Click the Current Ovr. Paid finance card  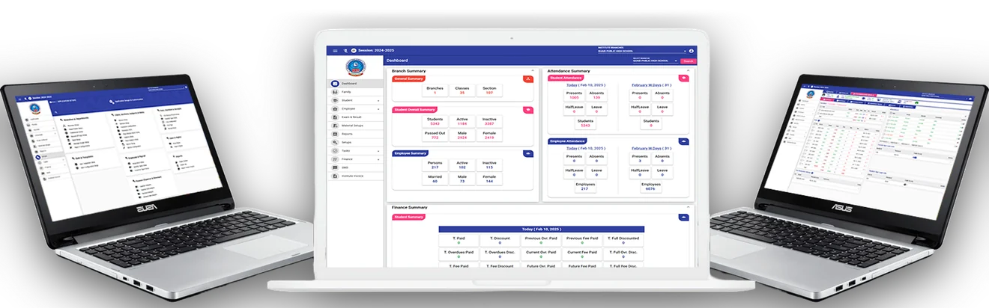pos(541,254)
